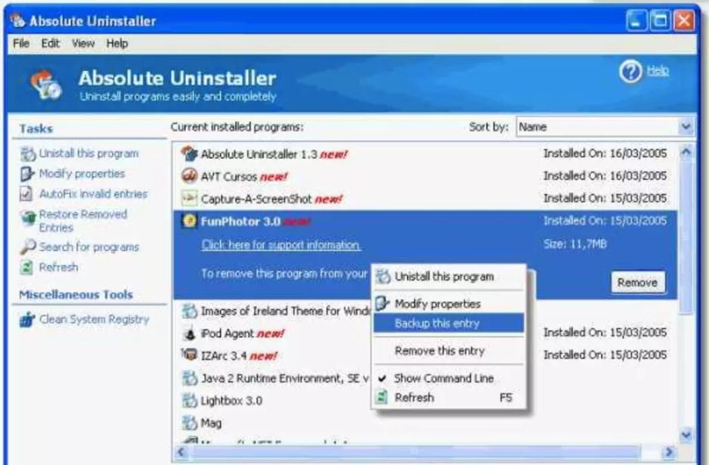The height and width of the screenshot is (465, 709).
Task: Select IZArc 3.4 list entry
Action: (425, 355)
